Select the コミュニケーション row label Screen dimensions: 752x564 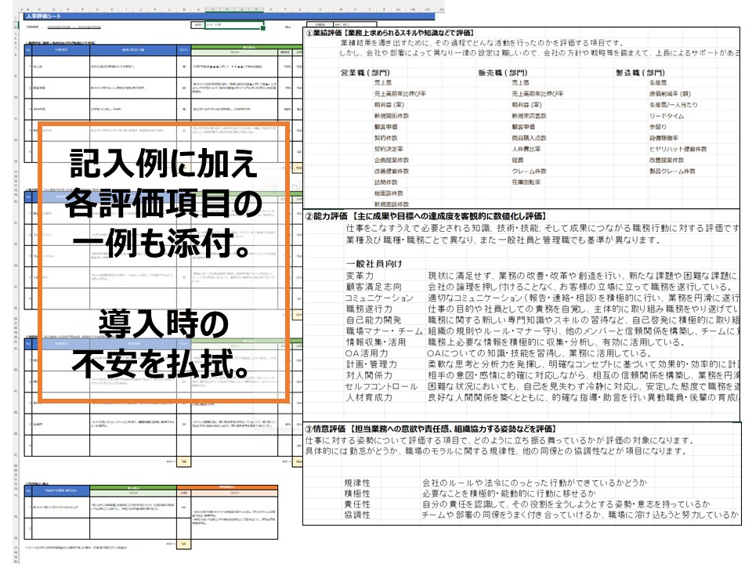point(379,298)
